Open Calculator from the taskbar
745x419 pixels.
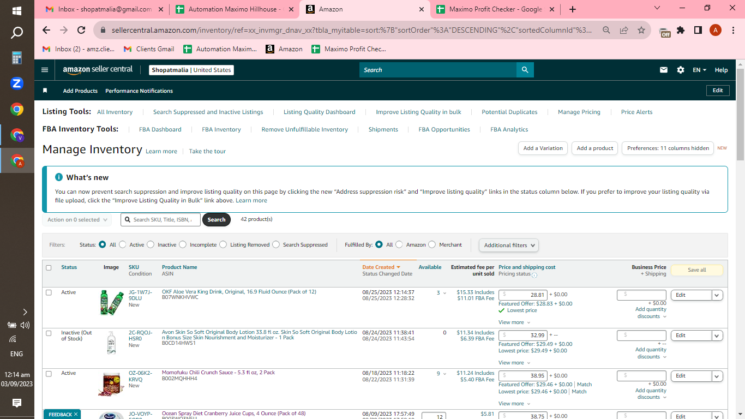tap(17, 58)
